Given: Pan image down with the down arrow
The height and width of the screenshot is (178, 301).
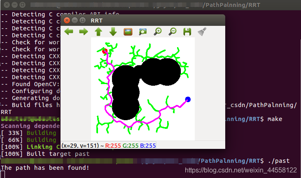Looking at the screenshot, I should pyautogui.click(x=113, y=32).
